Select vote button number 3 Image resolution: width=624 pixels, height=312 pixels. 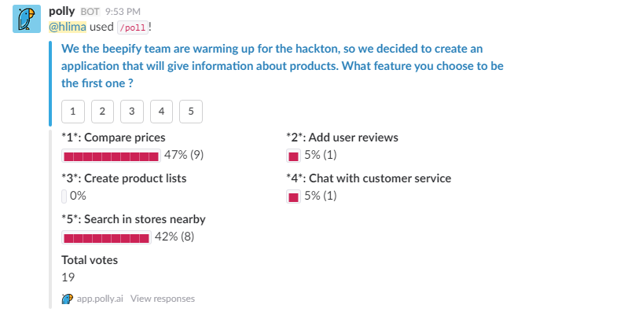132,112
